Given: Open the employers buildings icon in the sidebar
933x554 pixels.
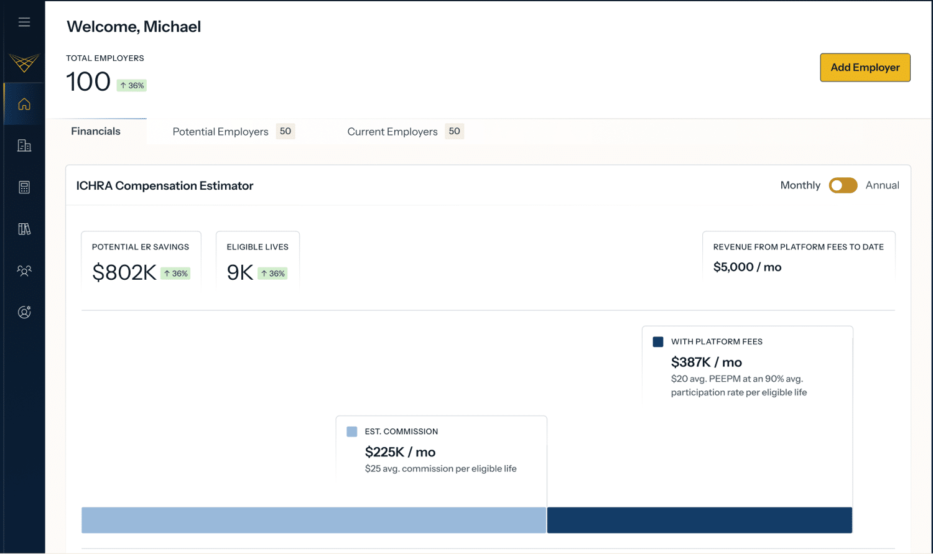Looking at the screenshot, I should (x=24, y=145).
